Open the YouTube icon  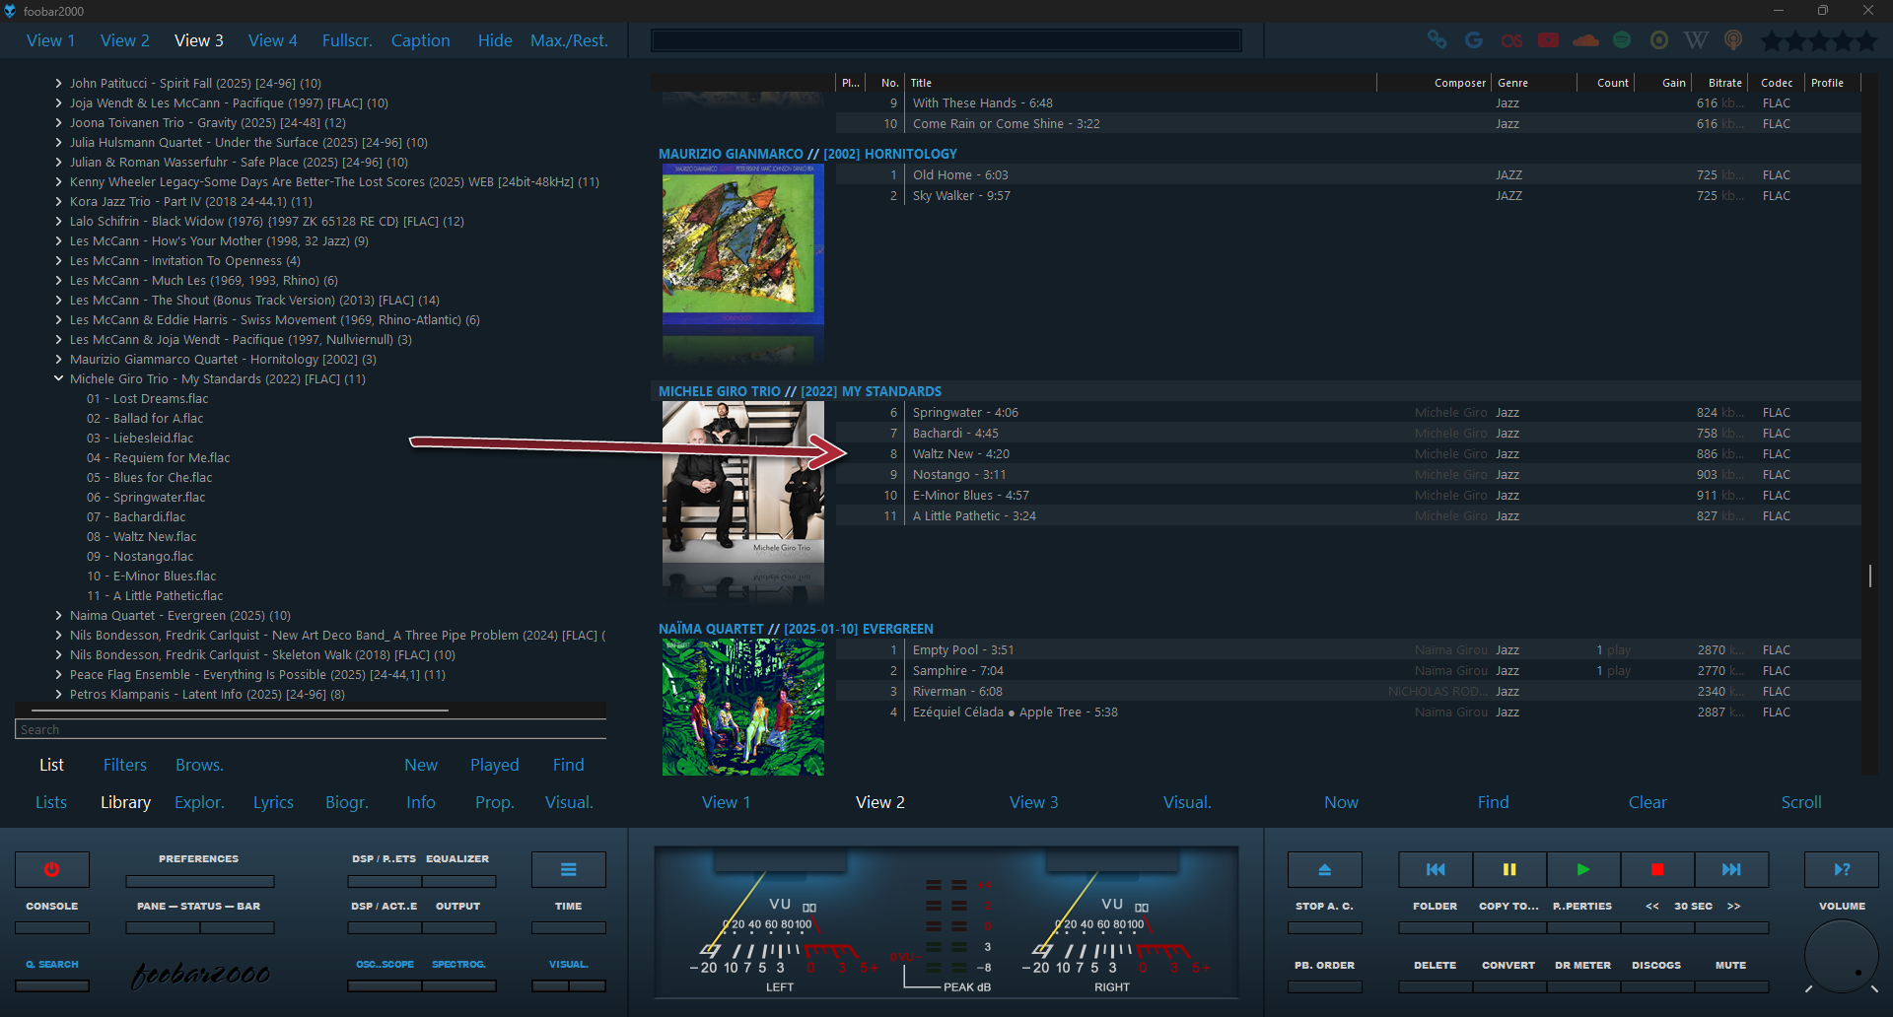1549,39
